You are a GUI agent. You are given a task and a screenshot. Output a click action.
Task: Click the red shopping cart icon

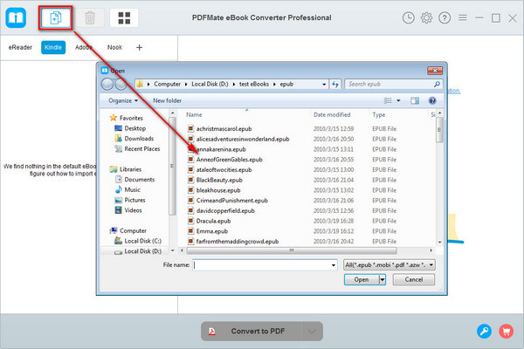point(506,331)
